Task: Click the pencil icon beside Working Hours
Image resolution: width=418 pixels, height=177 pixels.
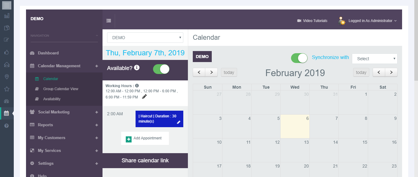Action: pos(144,97)
